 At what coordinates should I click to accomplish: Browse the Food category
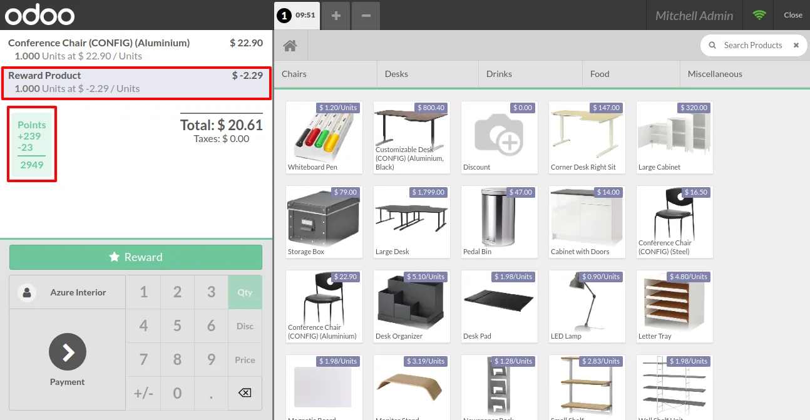tap(631, 74)
